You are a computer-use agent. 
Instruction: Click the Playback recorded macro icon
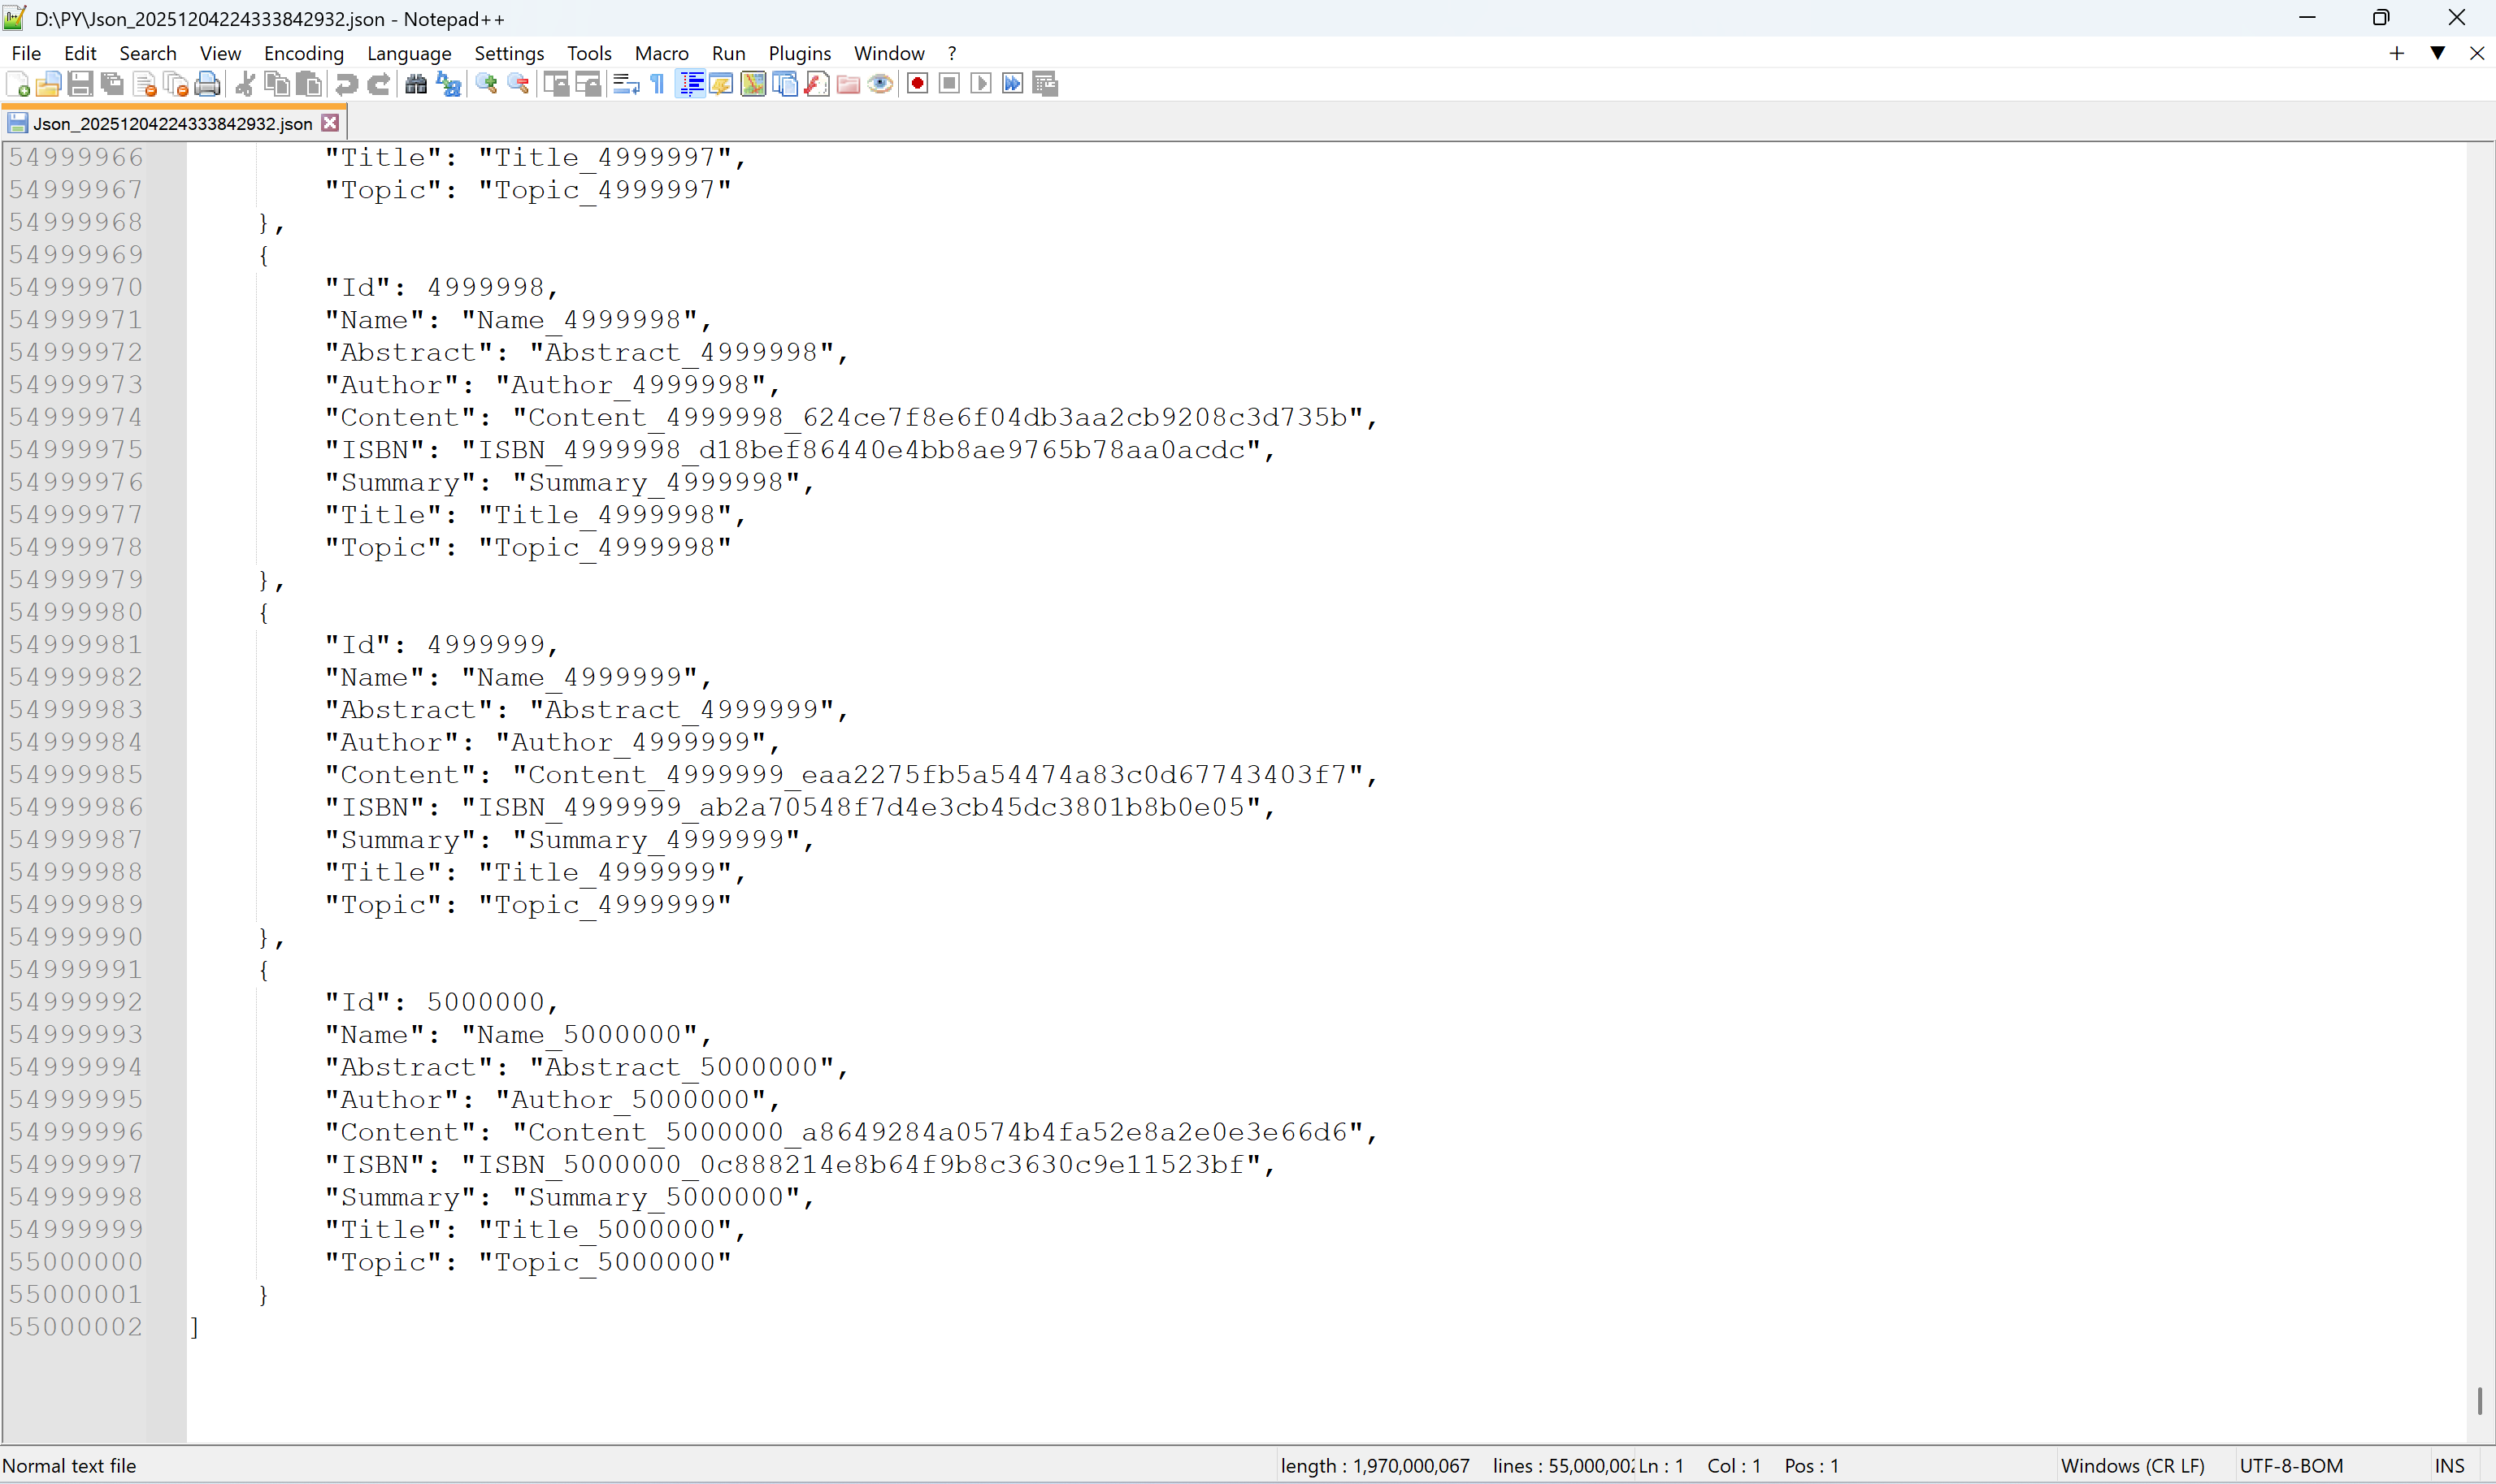point(980,84)
